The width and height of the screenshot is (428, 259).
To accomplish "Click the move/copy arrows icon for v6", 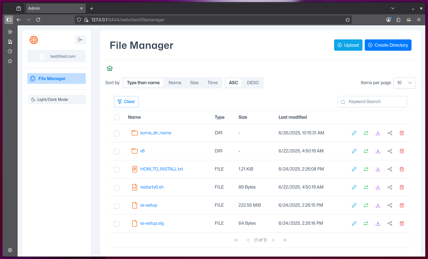I will pos(366,151).
